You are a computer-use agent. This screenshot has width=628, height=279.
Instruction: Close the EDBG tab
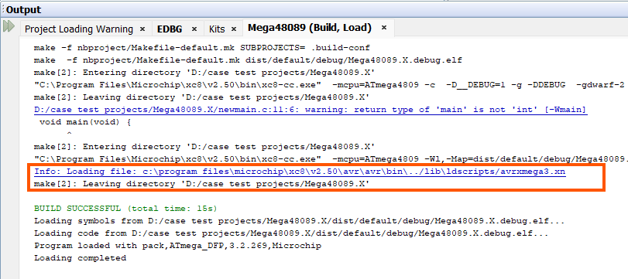(x=194, y=29)
